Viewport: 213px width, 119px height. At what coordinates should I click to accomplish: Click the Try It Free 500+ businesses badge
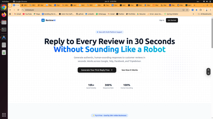click(x=109, y=116)
